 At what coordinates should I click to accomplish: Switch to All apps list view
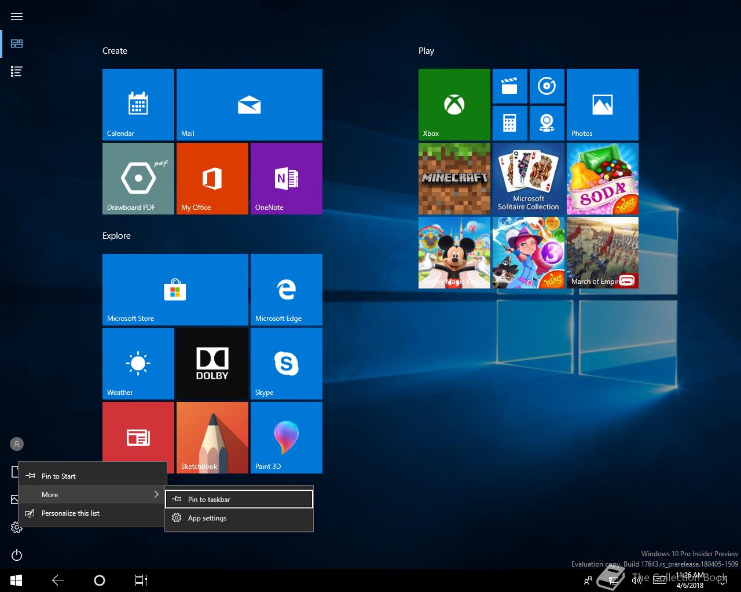[17, 72]
